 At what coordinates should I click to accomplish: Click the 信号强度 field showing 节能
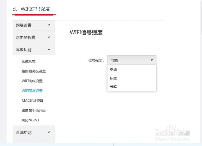click(x=132, y=60)
